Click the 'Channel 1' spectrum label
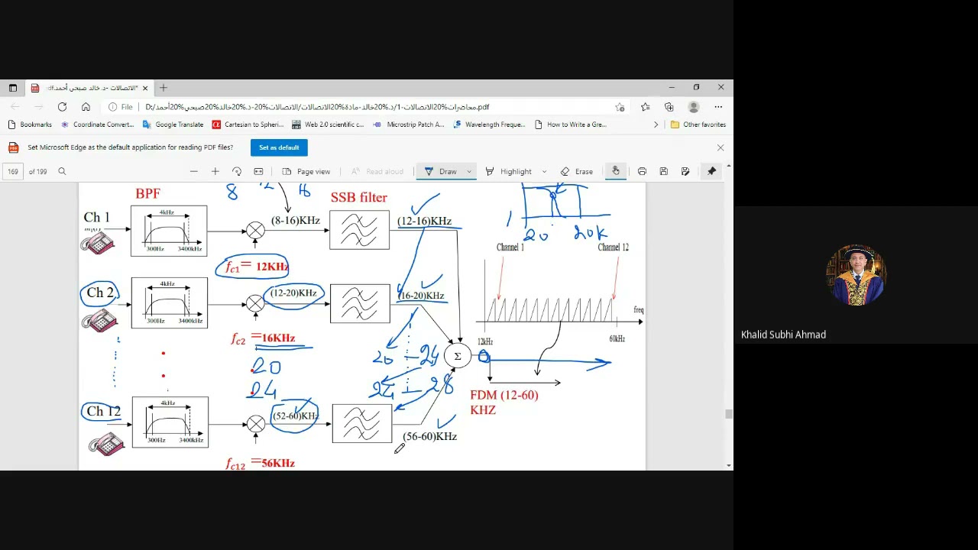 click(510, 247)
